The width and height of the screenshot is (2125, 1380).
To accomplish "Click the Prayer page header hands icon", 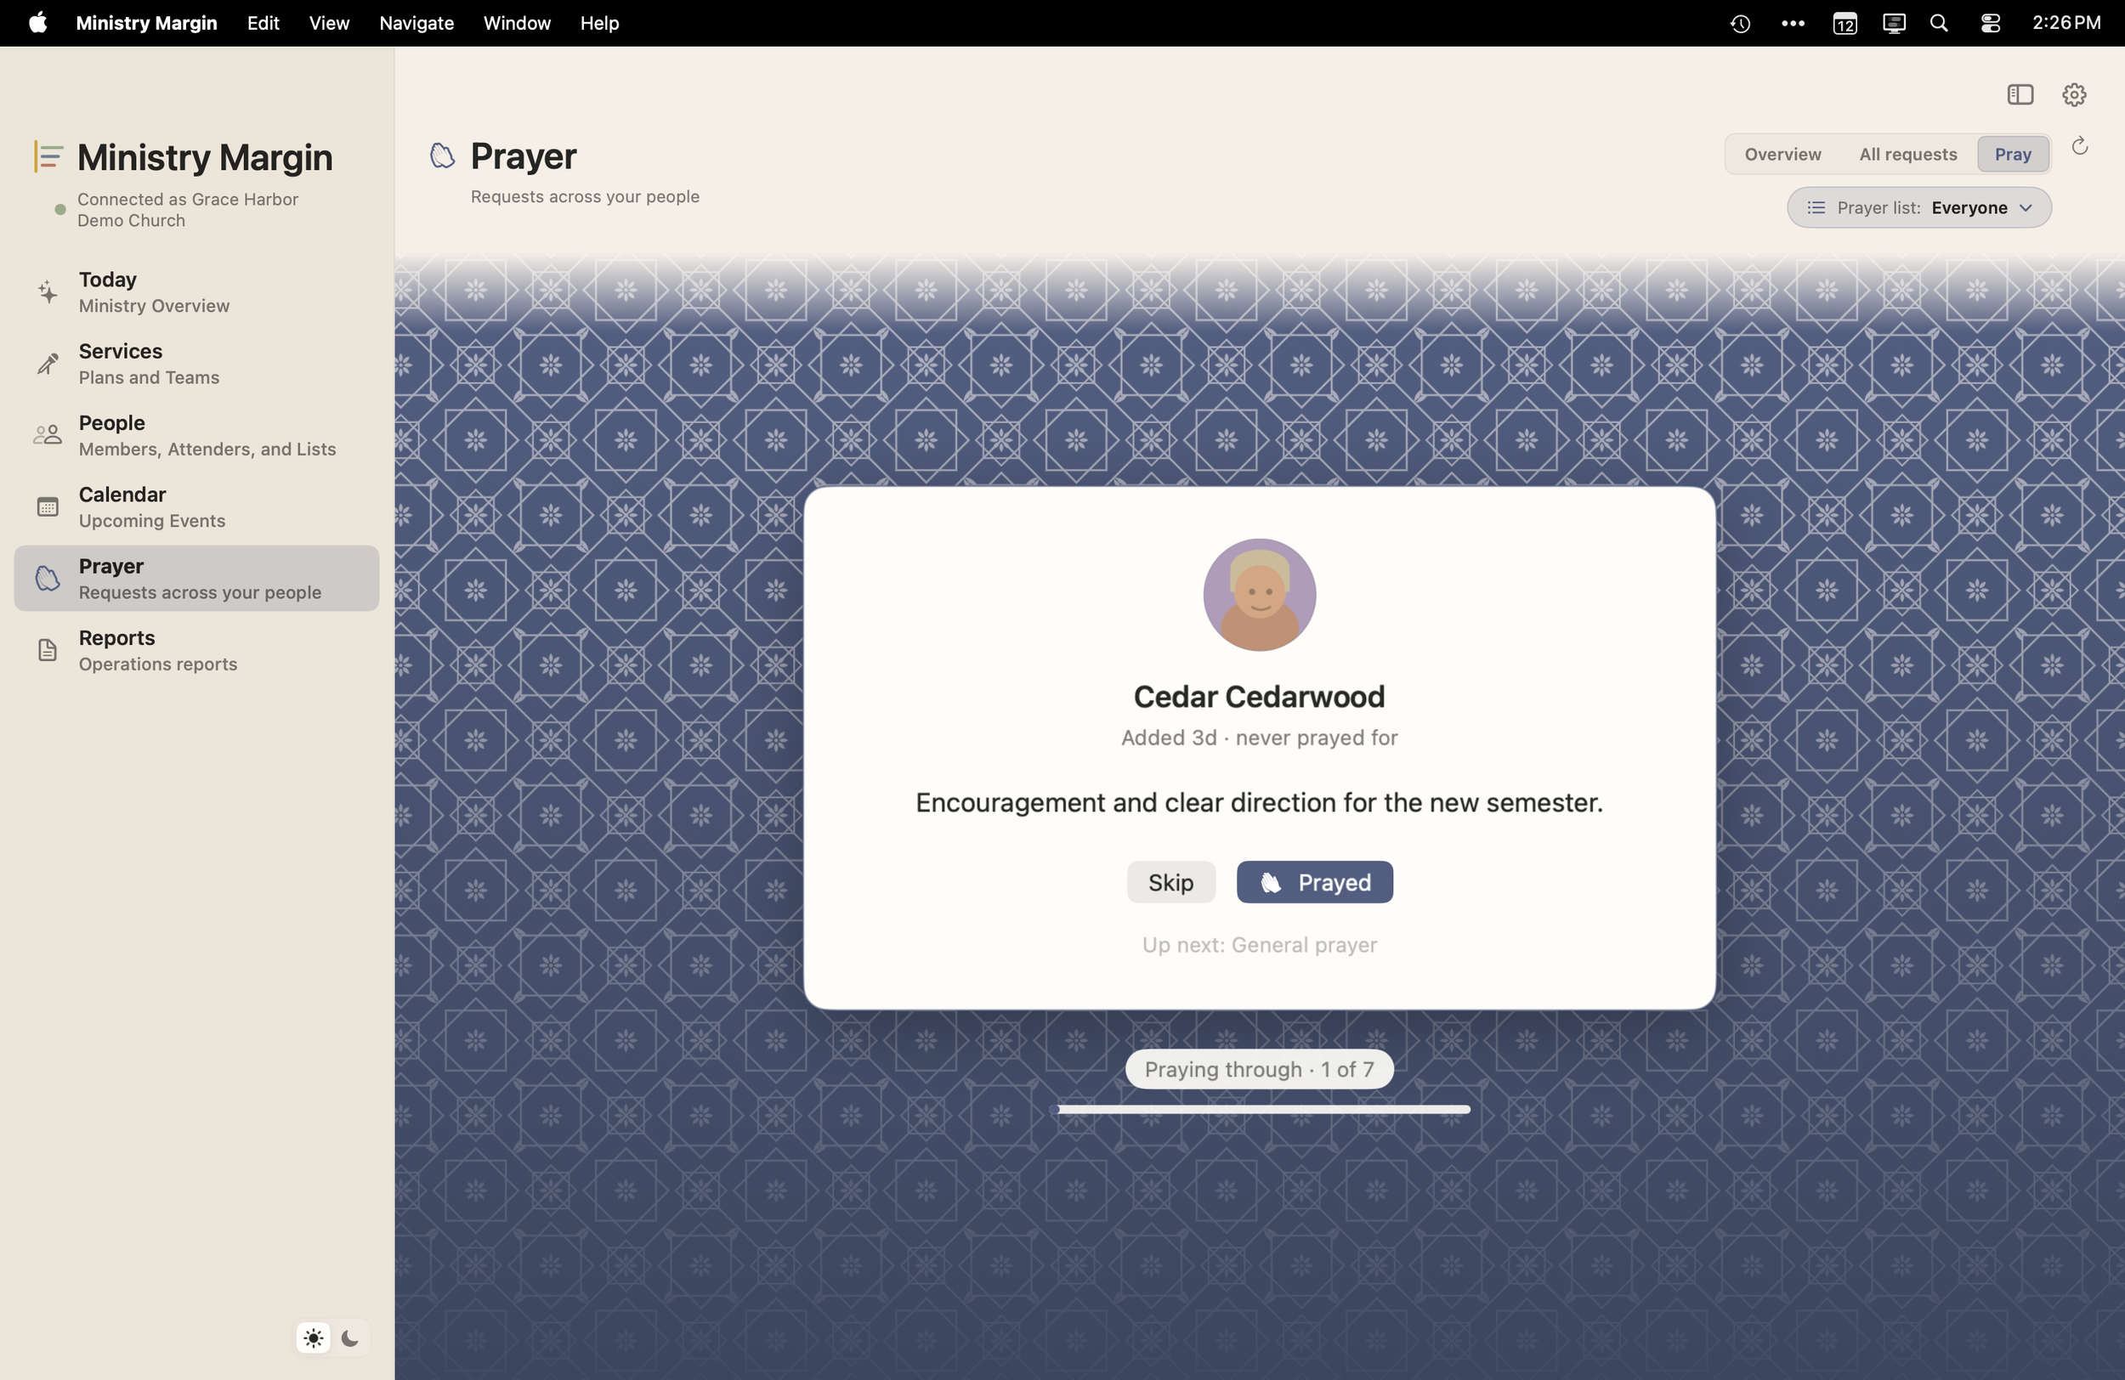I will click(442, 156).
